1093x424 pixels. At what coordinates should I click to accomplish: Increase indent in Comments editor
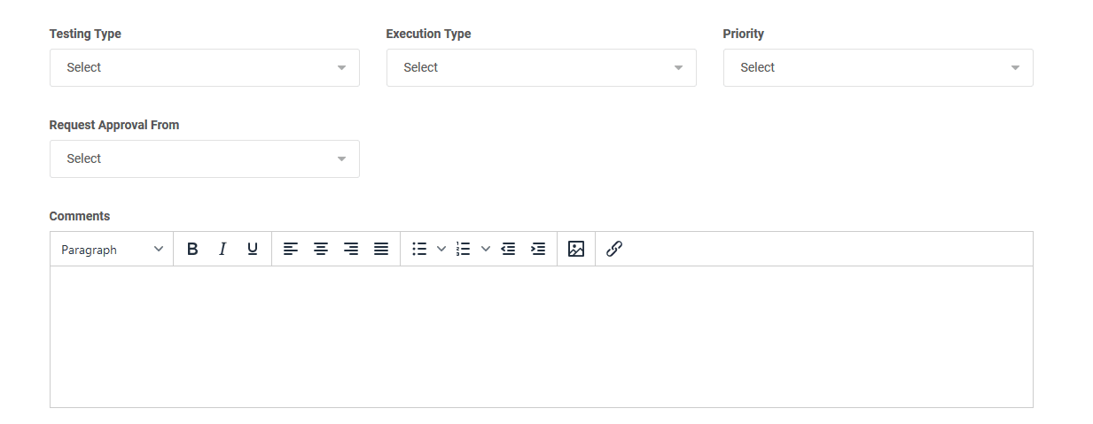[x=538, y=250]
